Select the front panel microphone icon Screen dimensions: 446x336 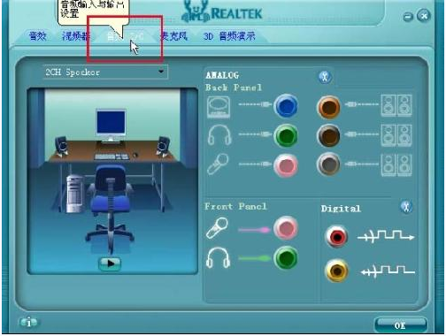tap(217, 228)
